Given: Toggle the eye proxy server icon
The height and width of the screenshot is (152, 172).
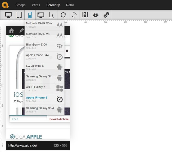Looking at the screenshot, I should tap(96, 15).
